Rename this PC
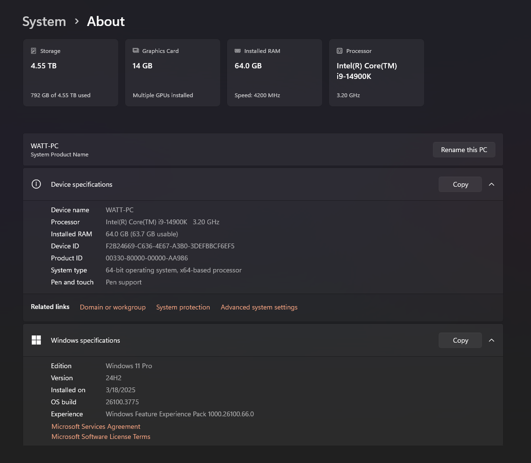The height and width of the screenshot is (463, 531). click(464, 150)
